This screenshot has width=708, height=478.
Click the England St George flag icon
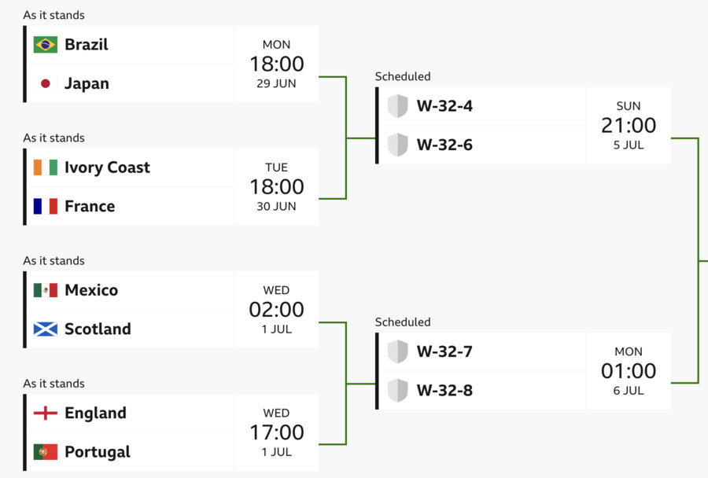coord(45,413)
